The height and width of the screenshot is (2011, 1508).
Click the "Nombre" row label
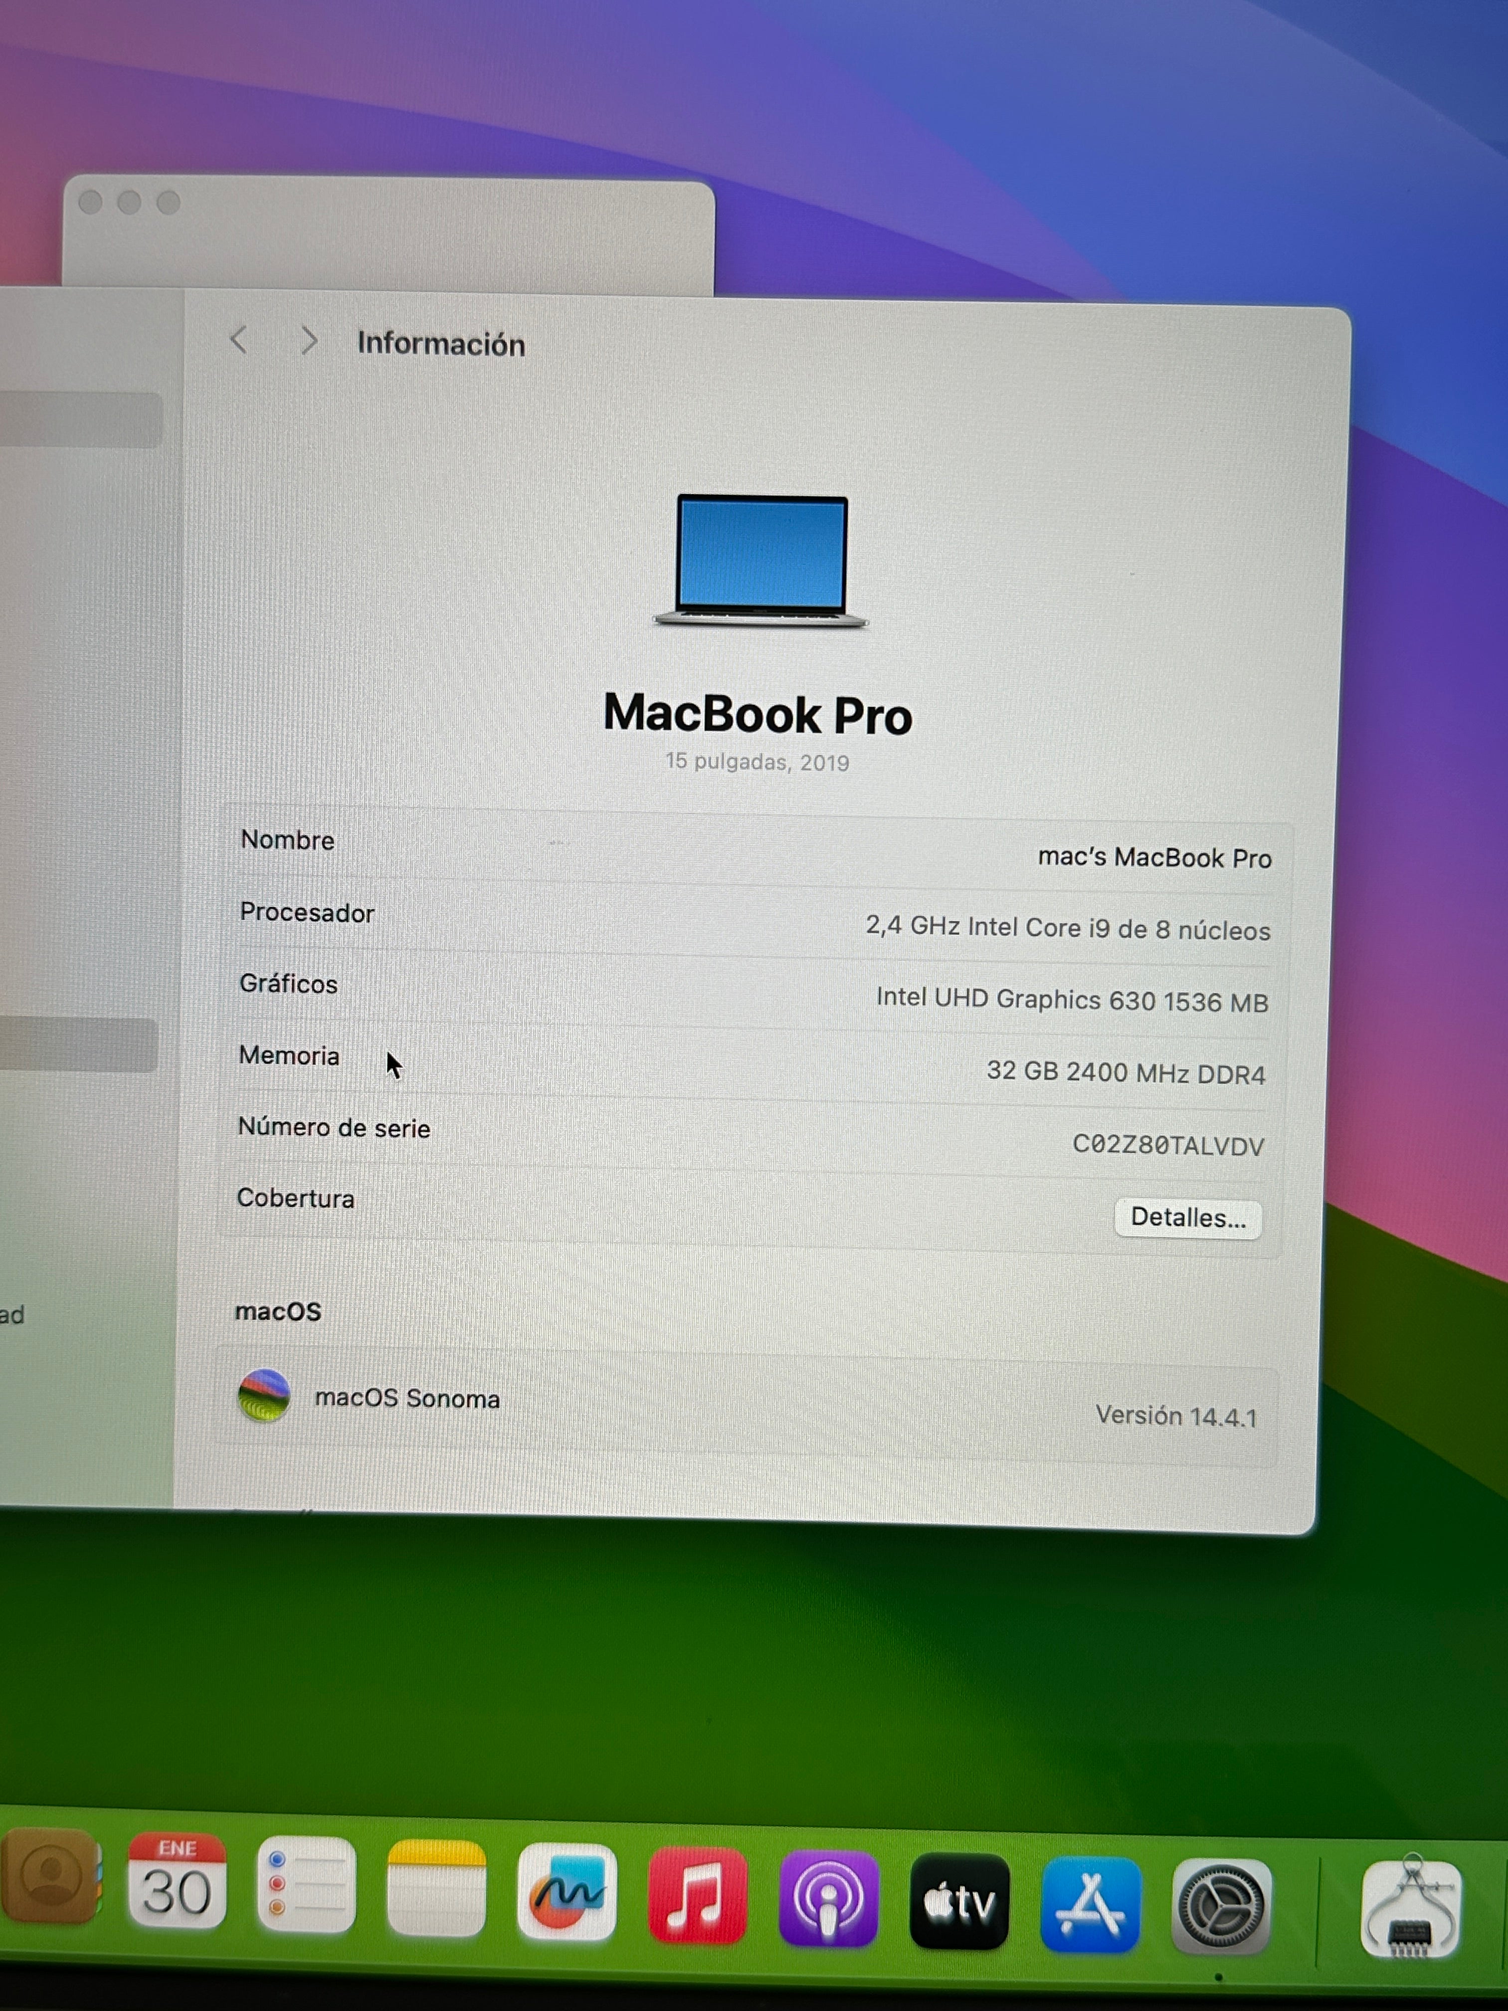tap(287, 839)
